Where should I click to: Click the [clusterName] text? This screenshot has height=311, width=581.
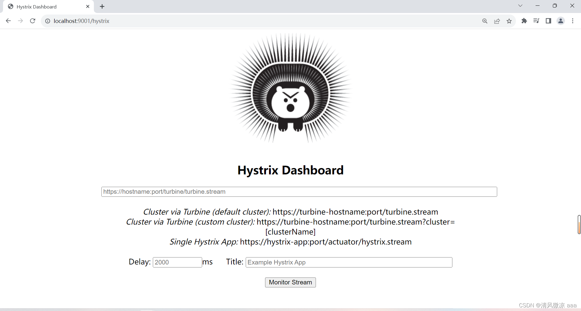tap(290, 232)
